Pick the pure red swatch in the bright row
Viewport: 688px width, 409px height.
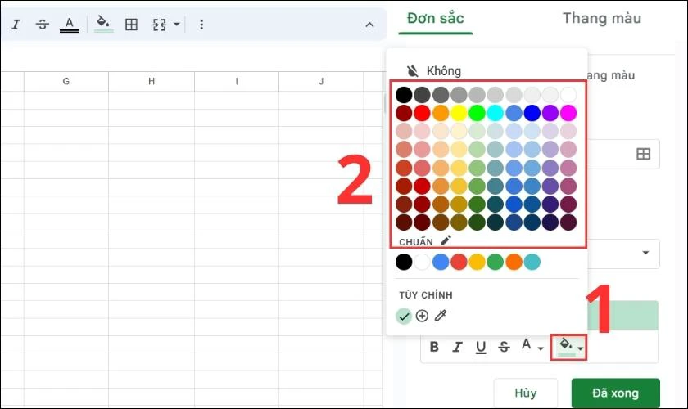(x=422, y=113)
